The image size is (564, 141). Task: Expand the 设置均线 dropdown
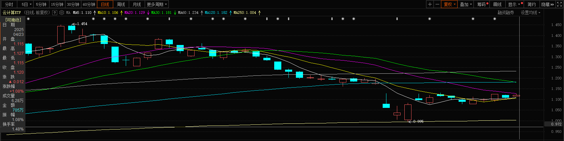[x=530, y=13]
